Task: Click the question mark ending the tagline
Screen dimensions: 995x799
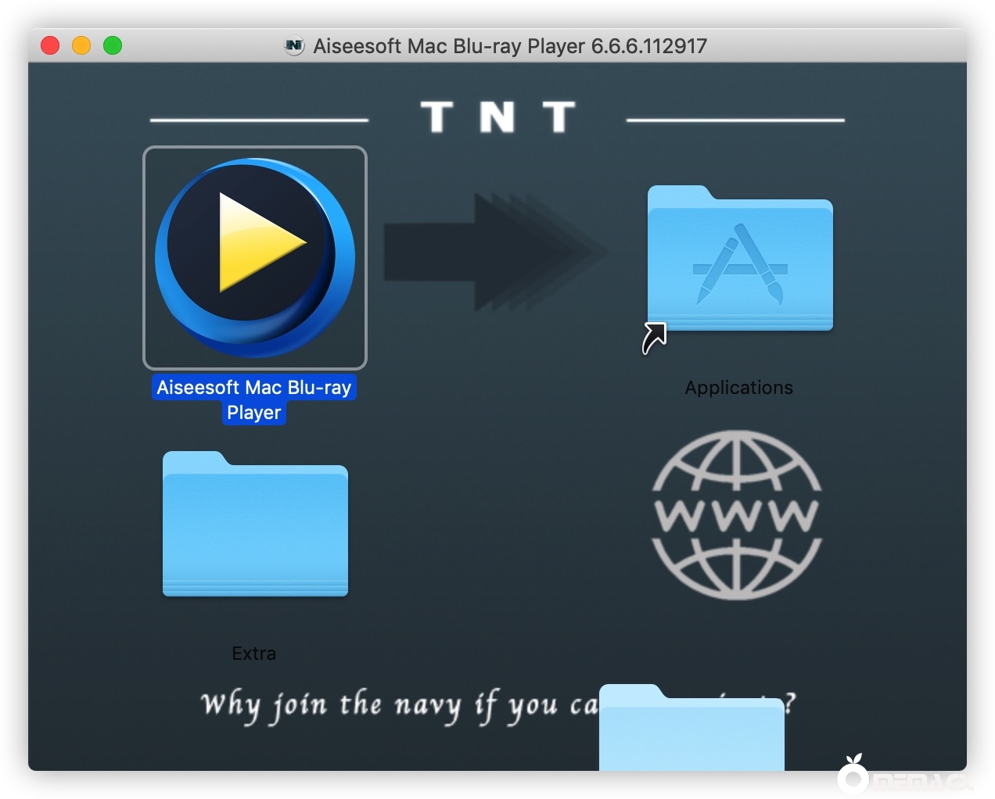Action: (791, 704)
